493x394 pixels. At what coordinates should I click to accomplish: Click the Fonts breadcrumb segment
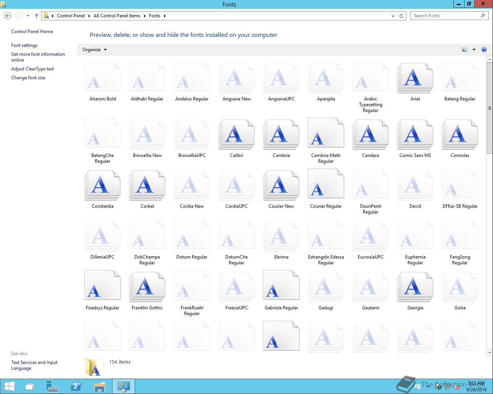(154, 16)
